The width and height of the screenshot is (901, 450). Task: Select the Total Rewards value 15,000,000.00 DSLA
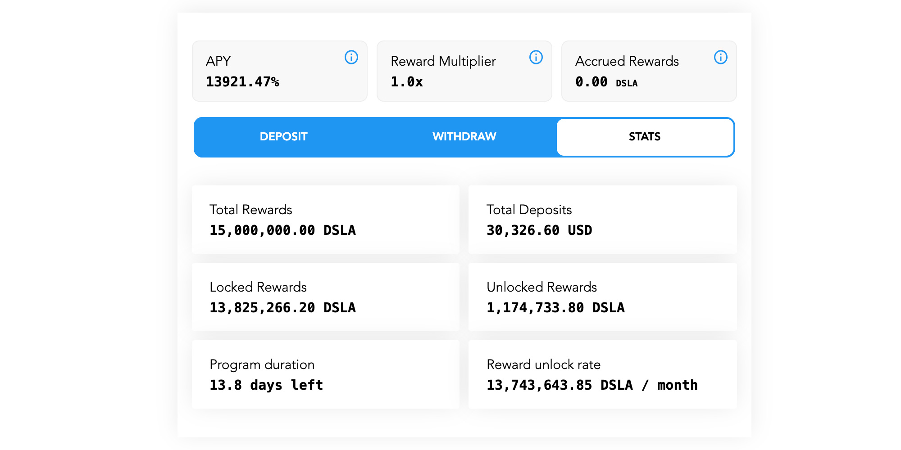(x=282, y=230)
